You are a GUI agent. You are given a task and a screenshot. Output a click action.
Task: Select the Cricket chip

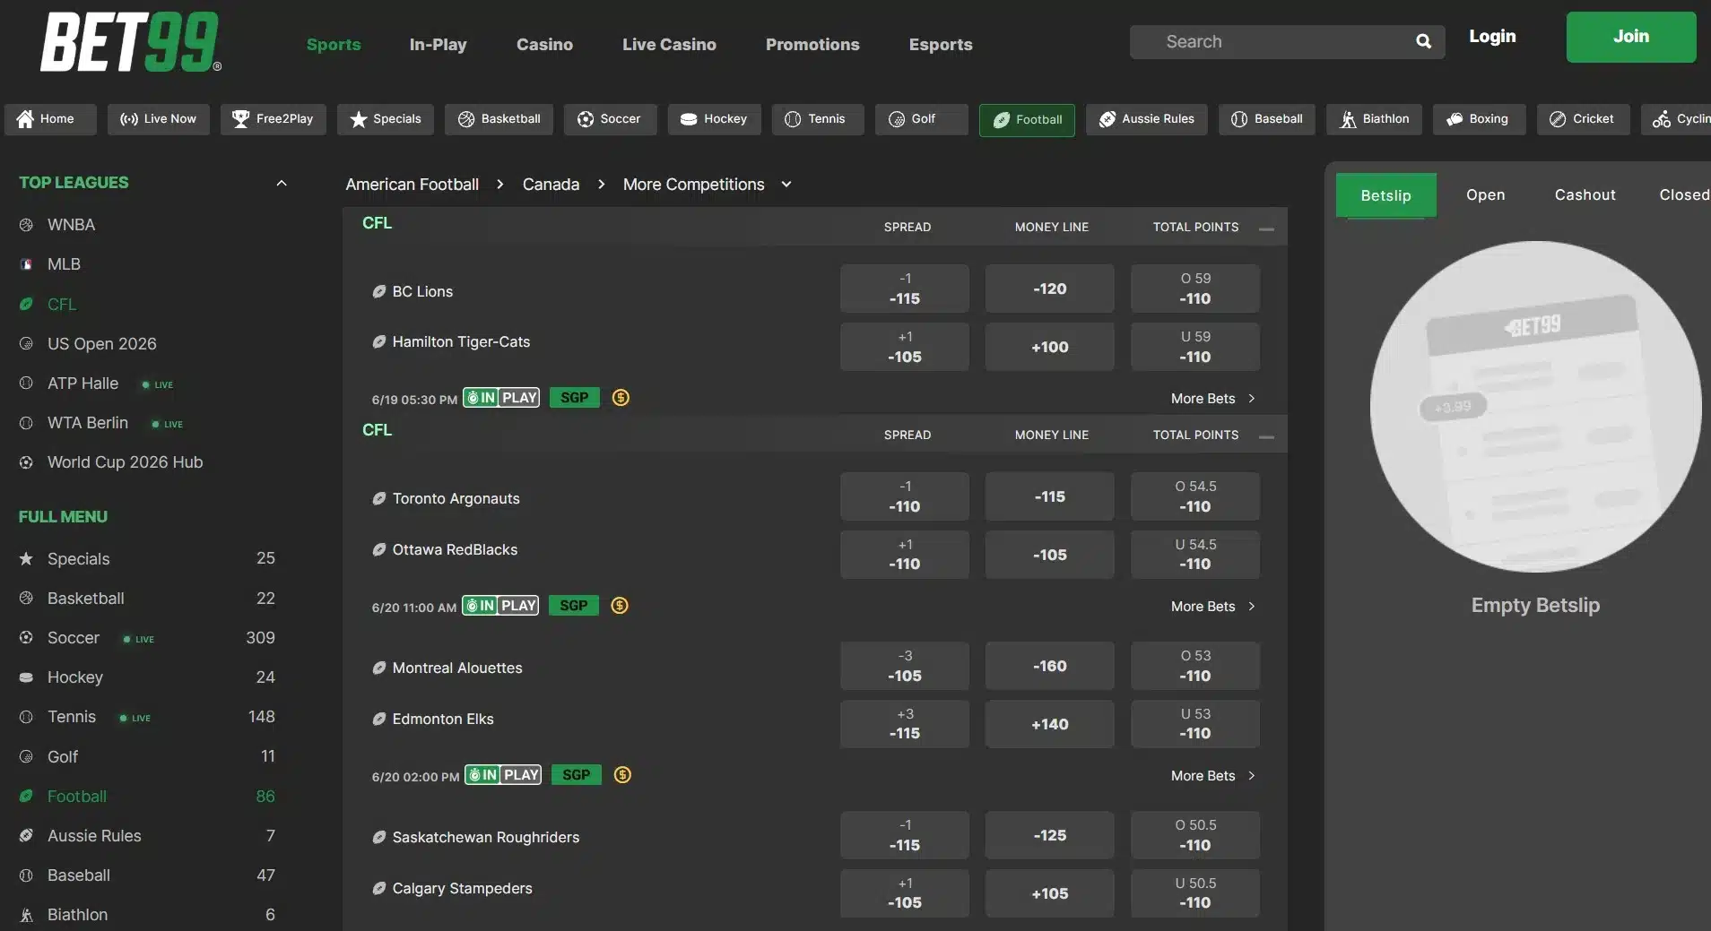[1583, 119]
